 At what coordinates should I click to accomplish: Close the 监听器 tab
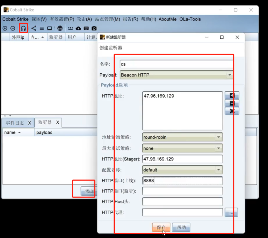[58, 122]
